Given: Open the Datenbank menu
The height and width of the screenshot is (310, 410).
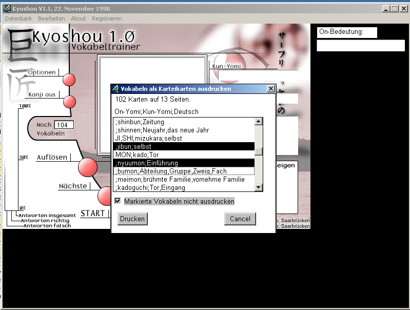Looking at the screenshot, I should (18, 18).
